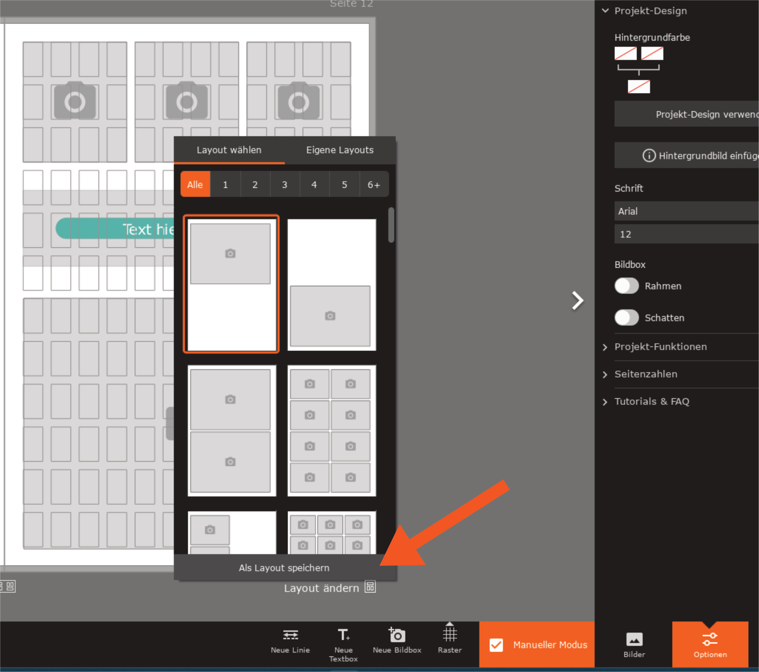The image size is (759, 672).
Task: Click the Neue Linie tool icon
Action: pyautogui.click(x=290, y=634)
